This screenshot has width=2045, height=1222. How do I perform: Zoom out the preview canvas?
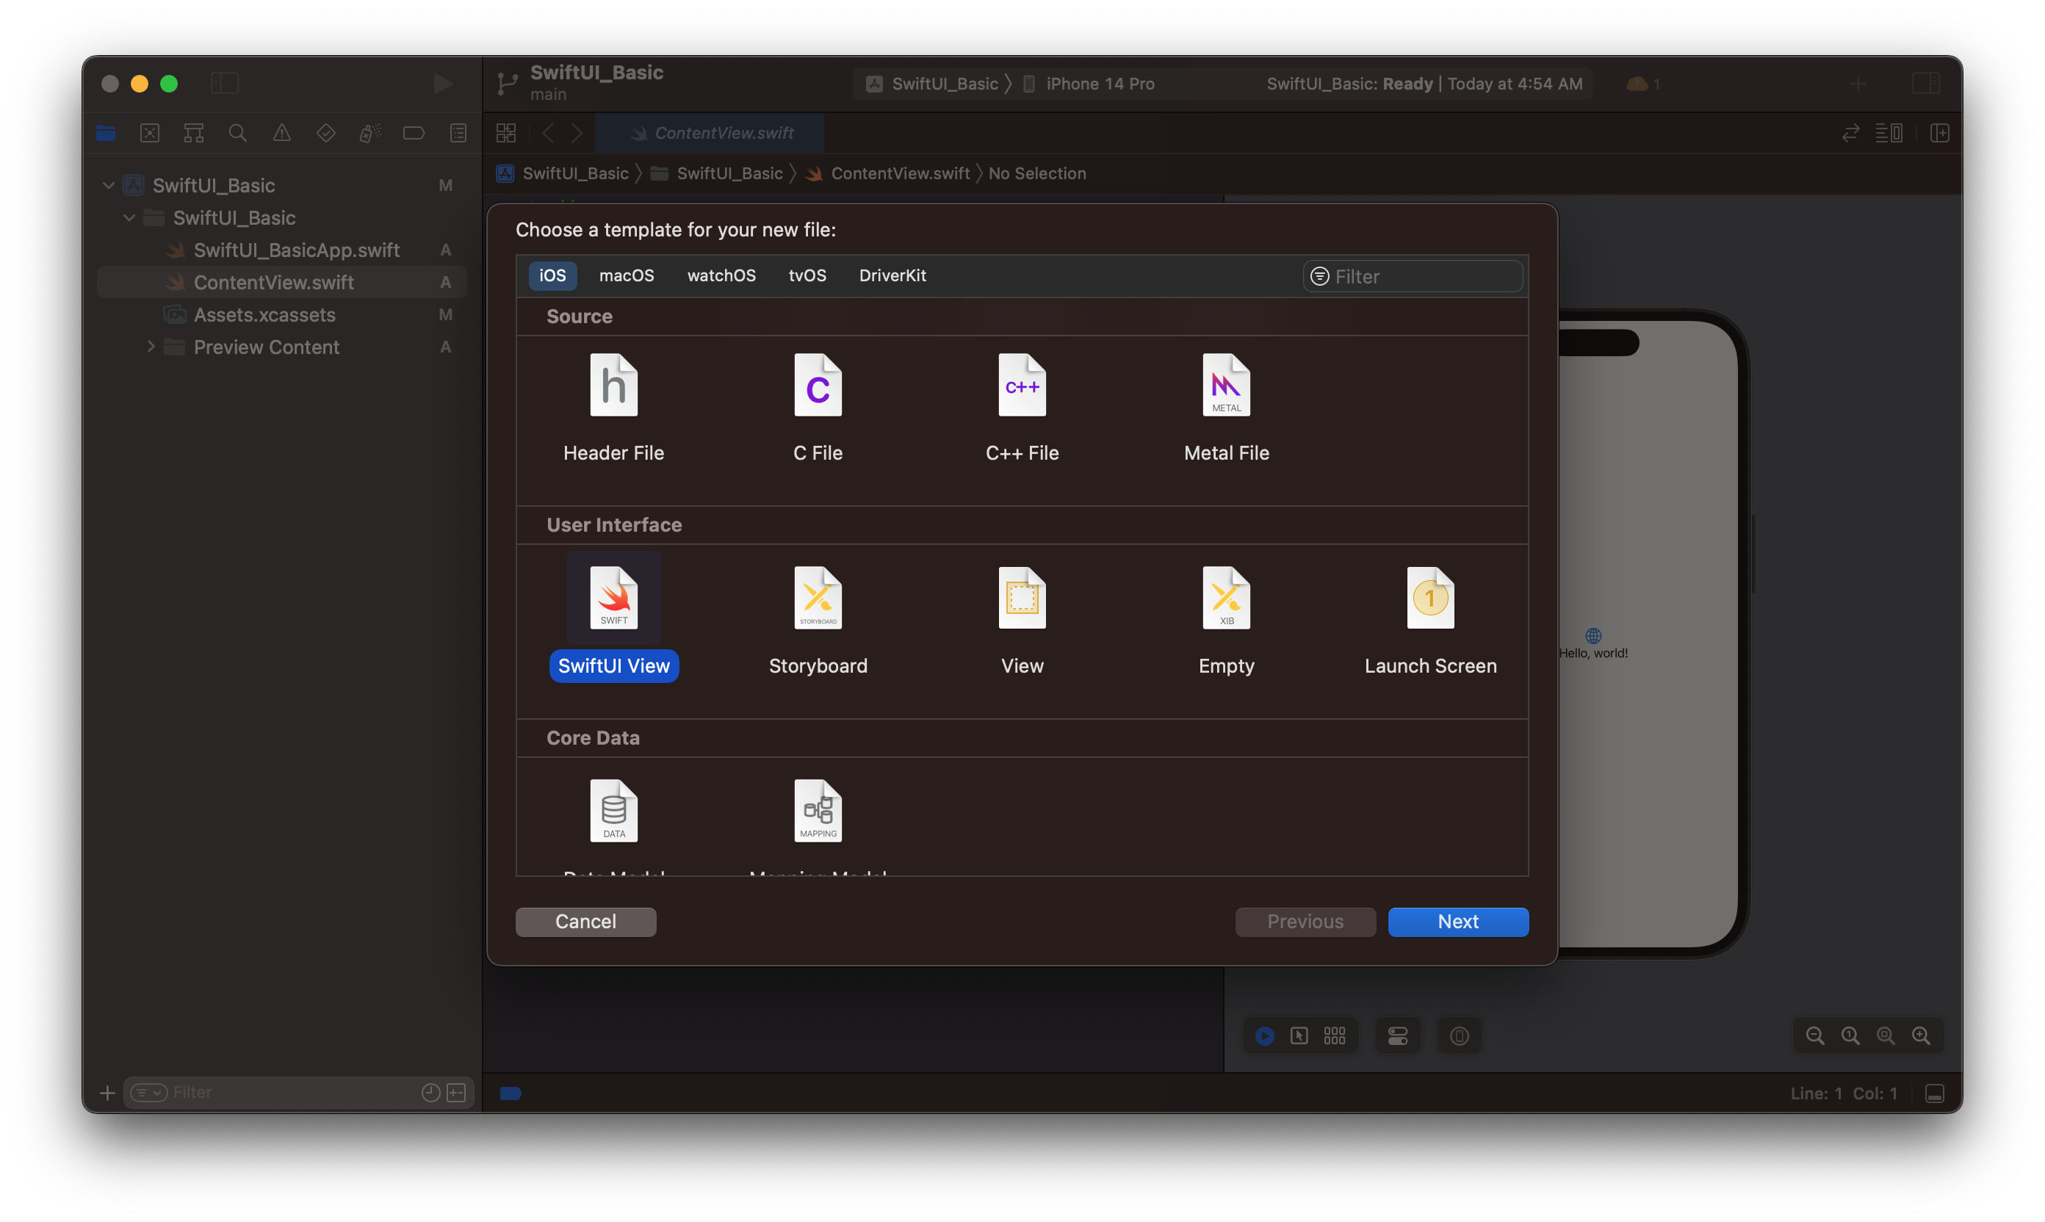pos(1815,1035)
